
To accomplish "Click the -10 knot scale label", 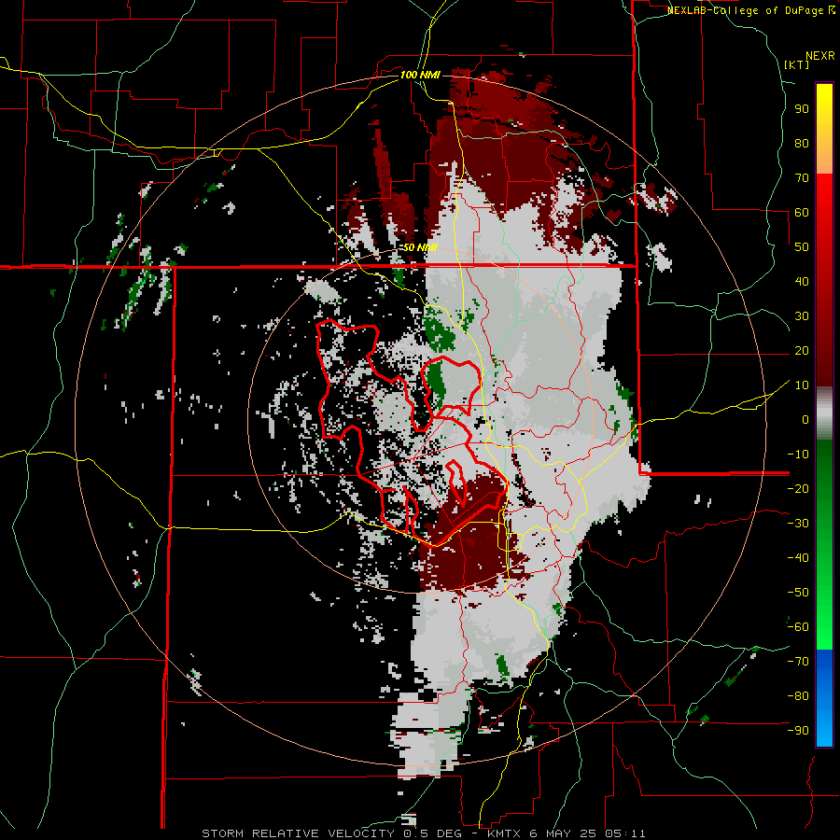I will tap(798, 455).
